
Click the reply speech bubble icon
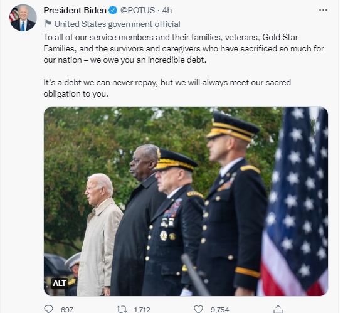coord(48,309)
